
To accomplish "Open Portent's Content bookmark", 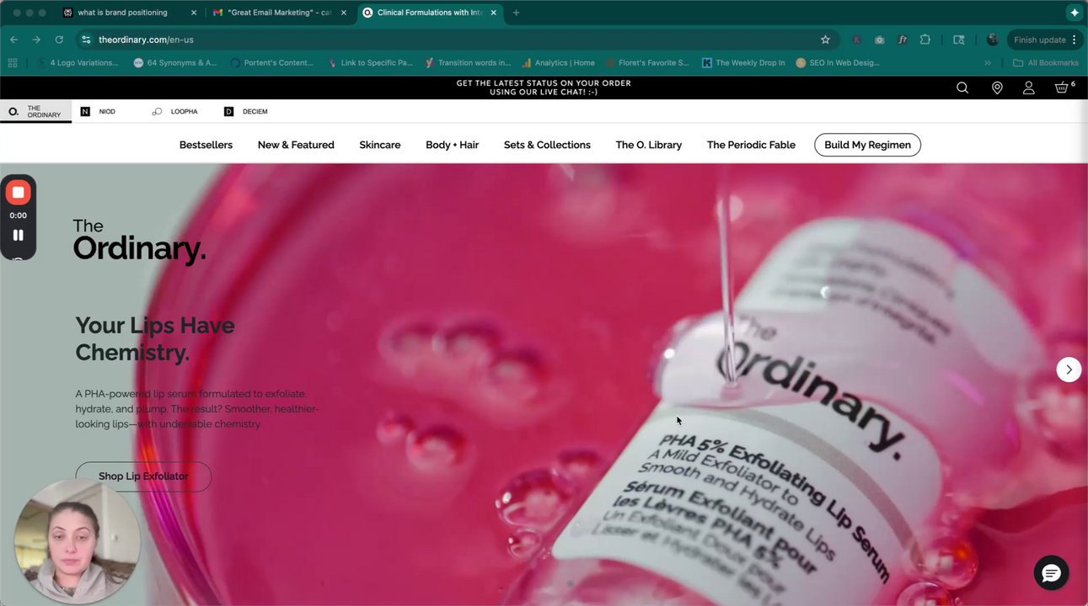I will [x=271, y=62].
